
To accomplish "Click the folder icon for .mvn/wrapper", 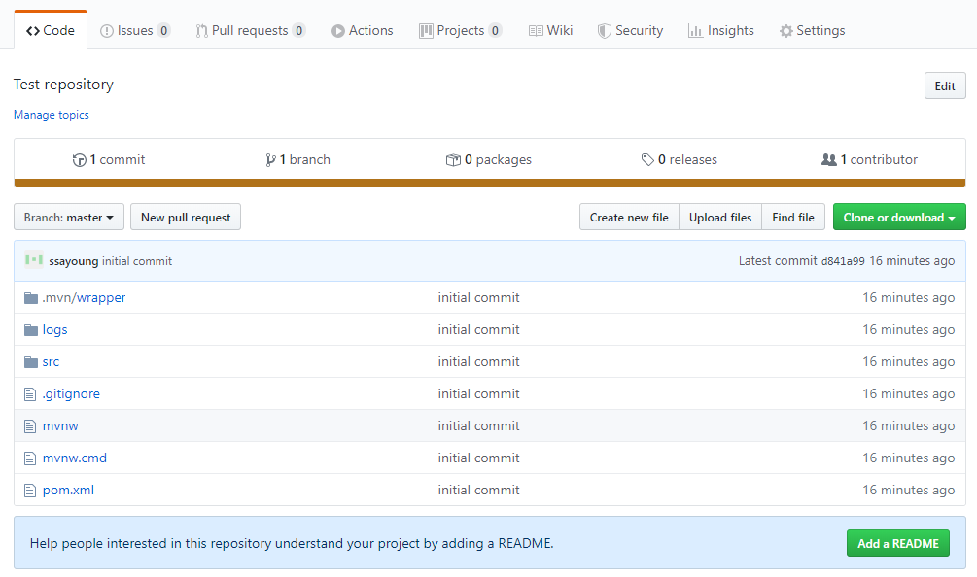I will click(x=31, y=298).
